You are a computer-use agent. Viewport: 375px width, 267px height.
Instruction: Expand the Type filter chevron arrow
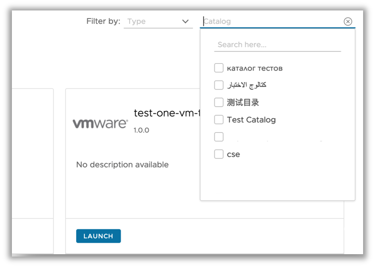coord(185,21)
